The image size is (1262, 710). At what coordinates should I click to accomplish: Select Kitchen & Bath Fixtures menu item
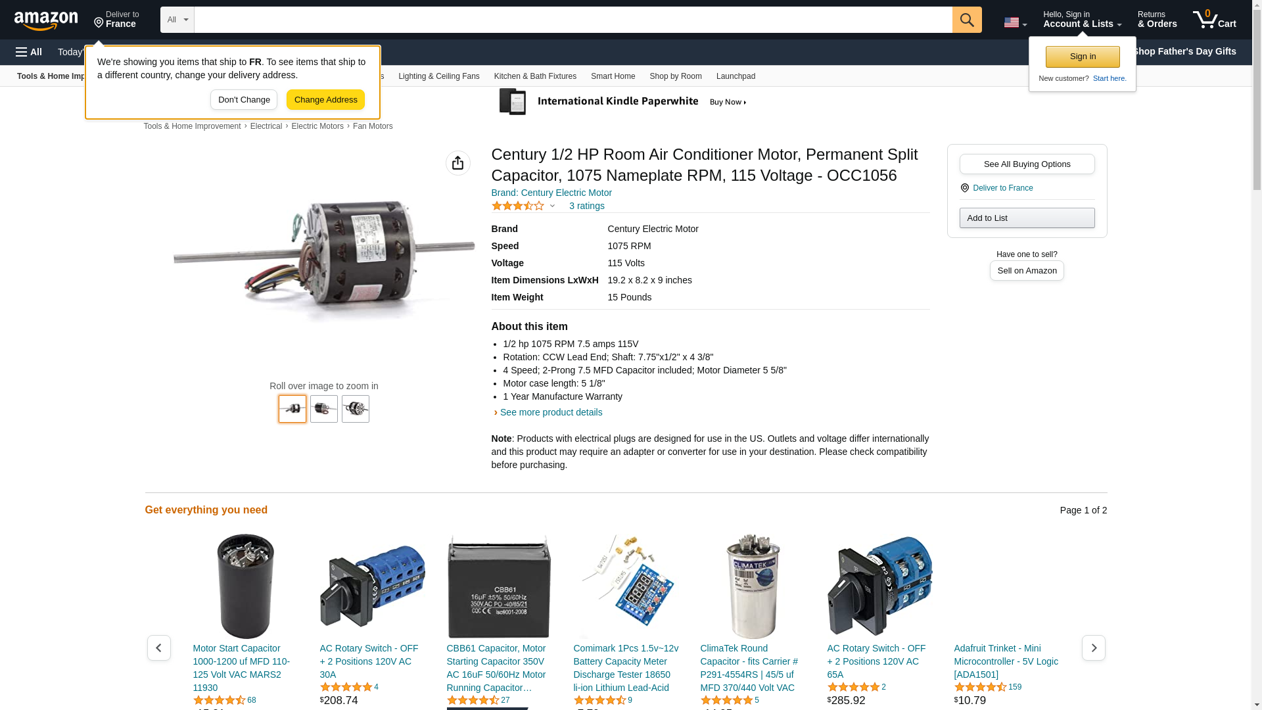(535, 76)
